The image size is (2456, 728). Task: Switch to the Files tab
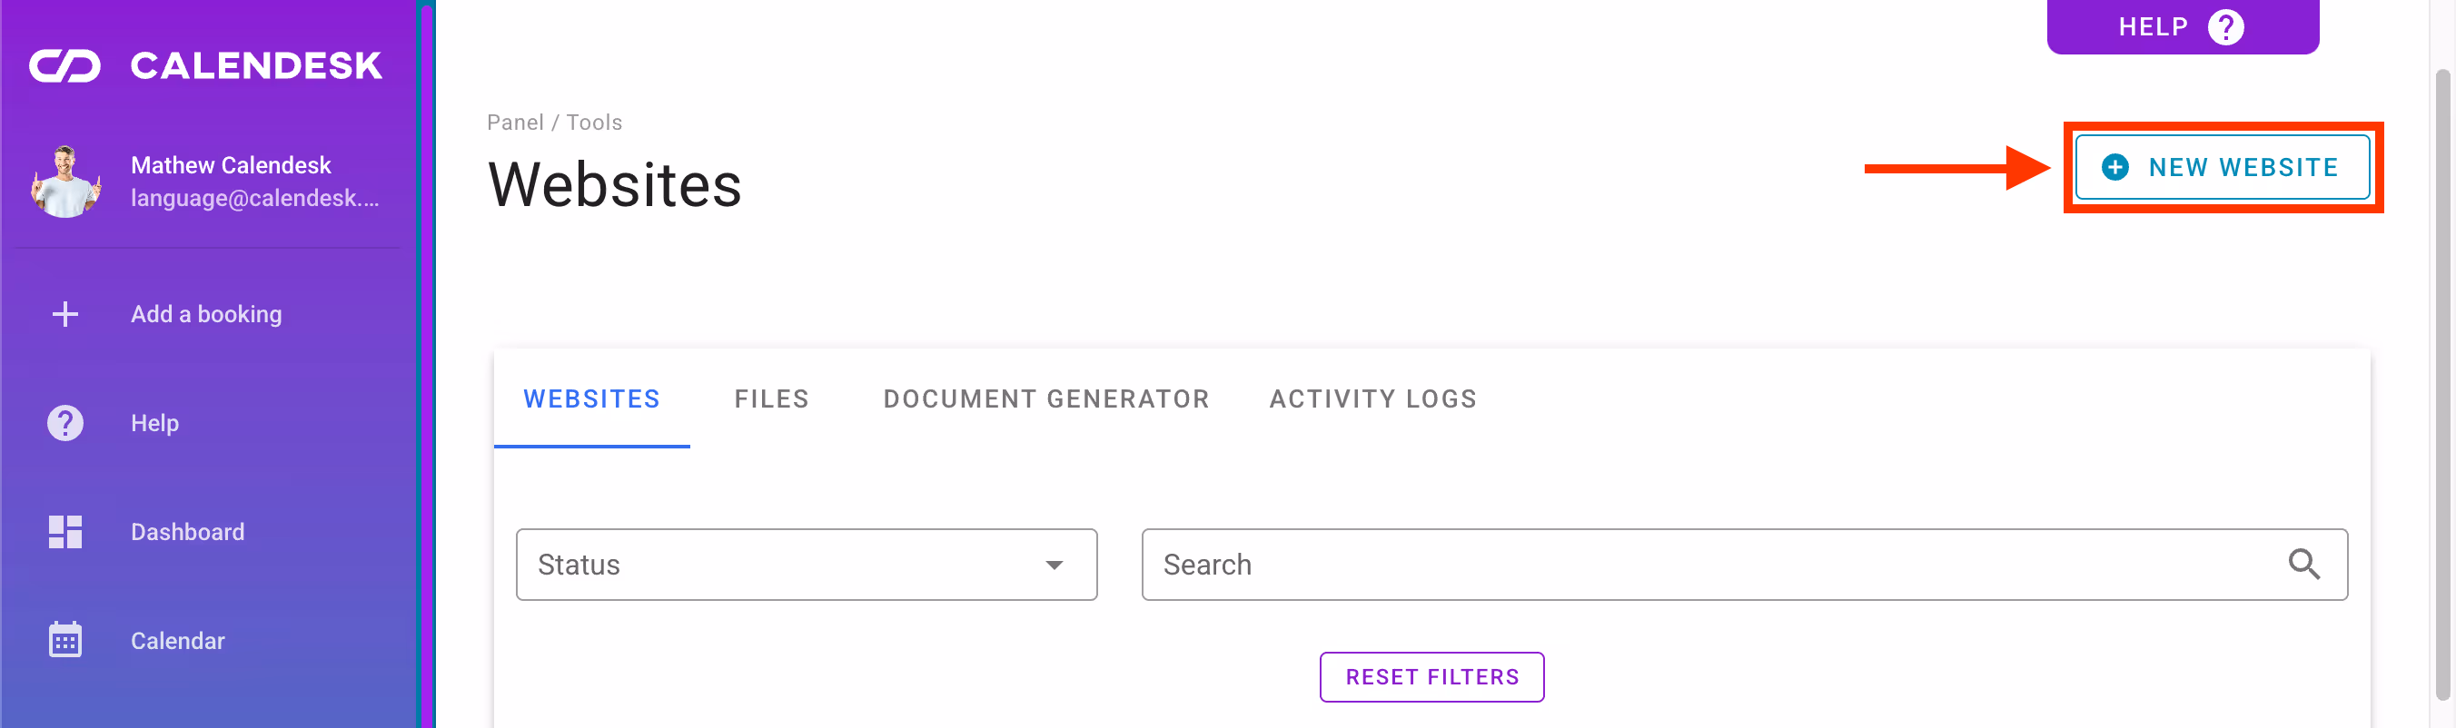[771, 399]
